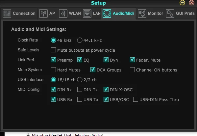
Task: Open the Monitor tab
Action: 150,14
